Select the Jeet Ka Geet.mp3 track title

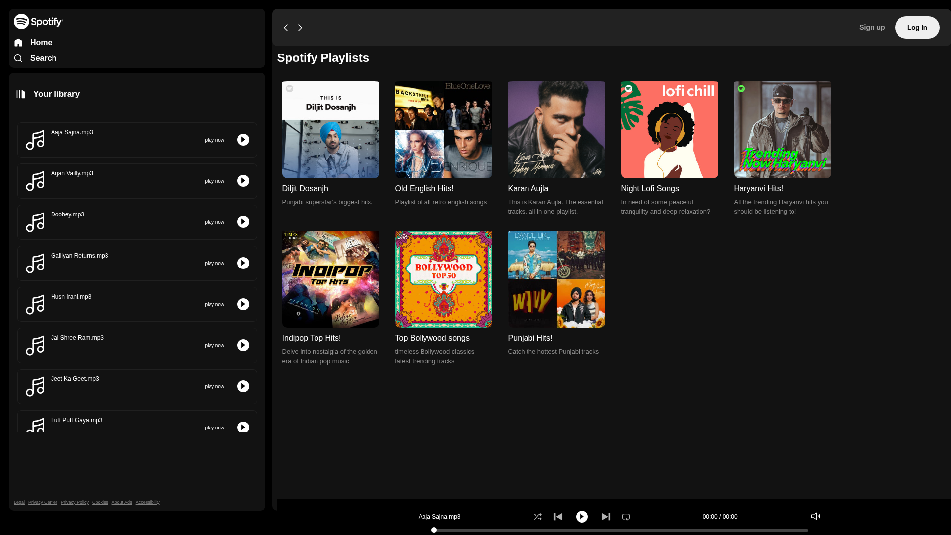point(75,379)
